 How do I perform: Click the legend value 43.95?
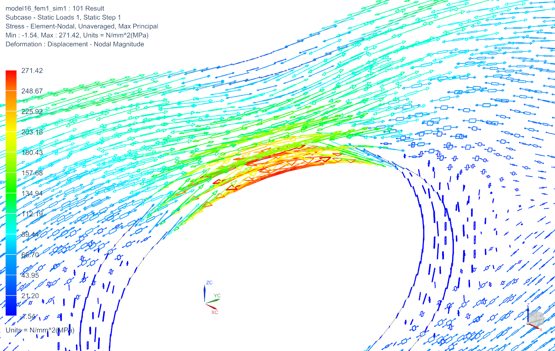(x=30, y=275)
